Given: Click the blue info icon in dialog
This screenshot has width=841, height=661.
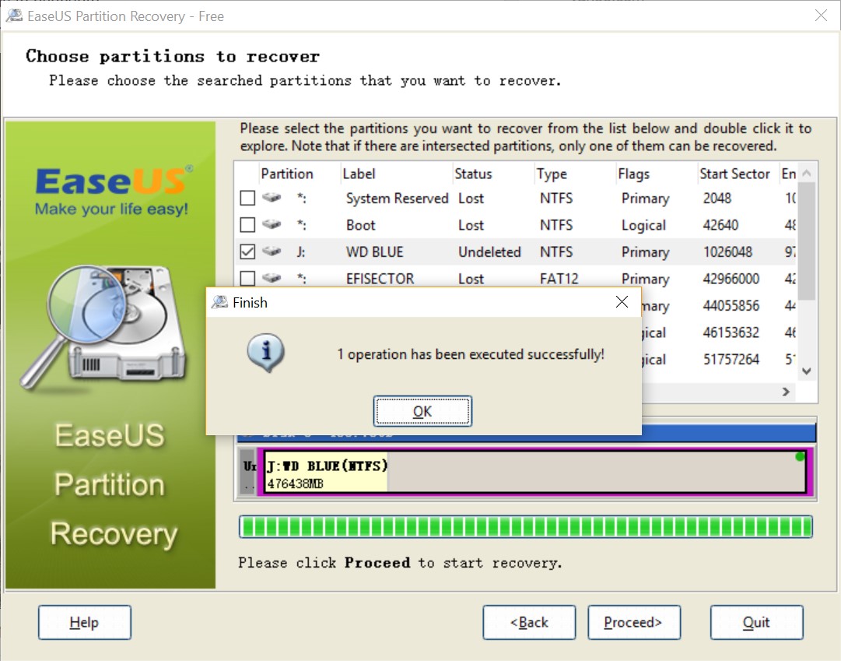Looking at the screenshot, I should coord(265,355).
